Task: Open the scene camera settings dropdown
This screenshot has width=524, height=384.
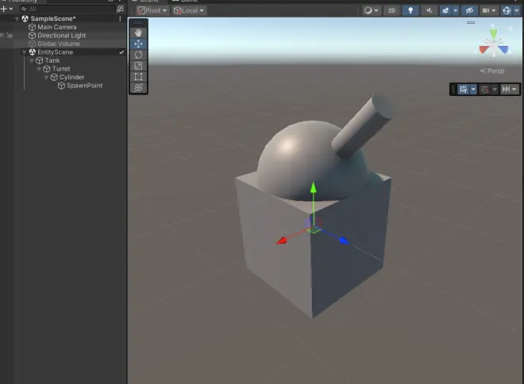Action: pos(488,10)
